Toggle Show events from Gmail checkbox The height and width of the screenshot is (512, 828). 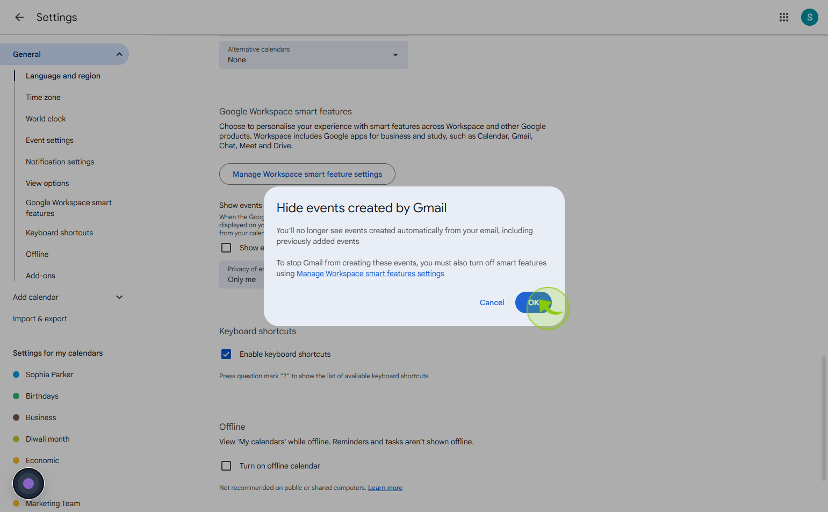pos(226,248)
